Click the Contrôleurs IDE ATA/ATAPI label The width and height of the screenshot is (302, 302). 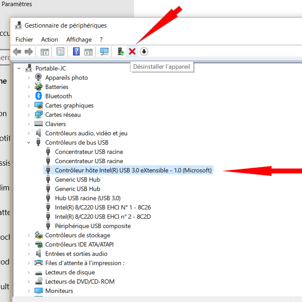click(79, 244)
